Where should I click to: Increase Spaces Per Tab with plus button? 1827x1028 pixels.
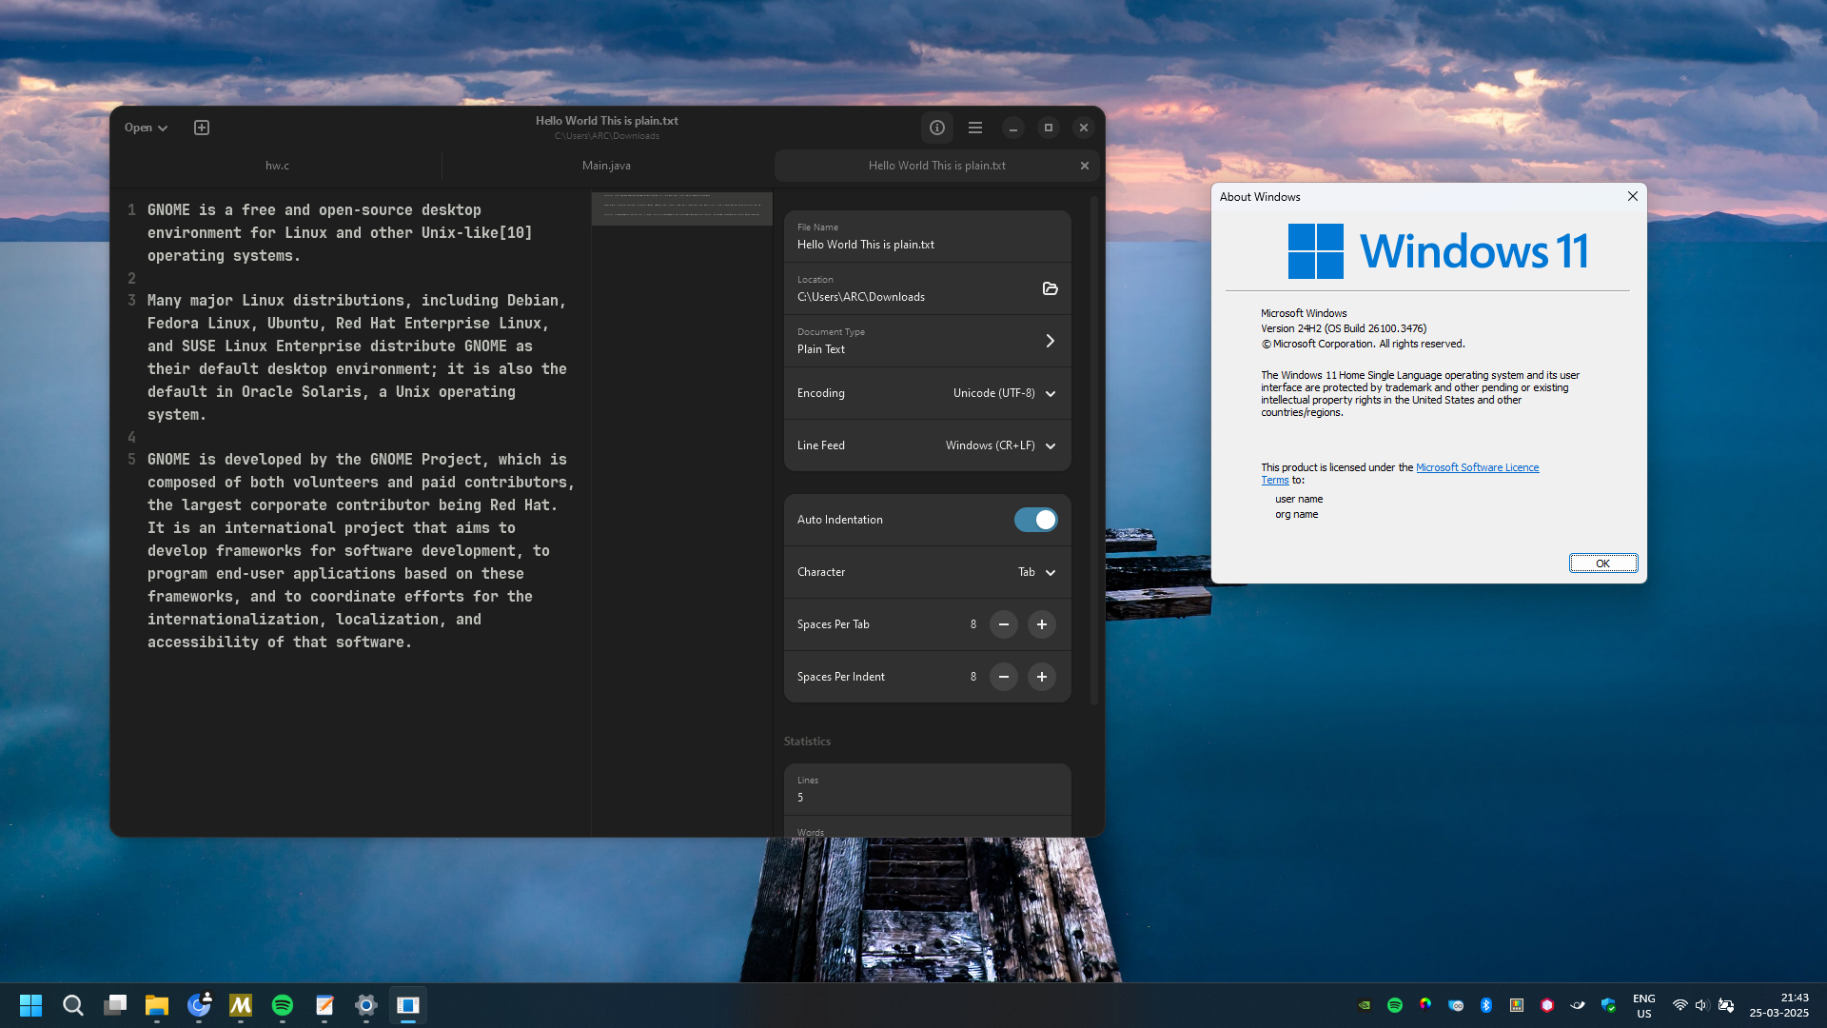1042,624
